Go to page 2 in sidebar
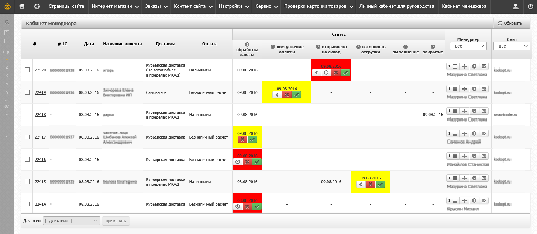 click(x=7, y=67)
